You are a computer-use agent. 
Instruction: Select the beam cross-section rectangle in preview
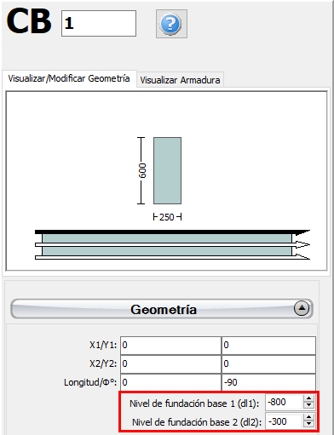tap(167, 170)
